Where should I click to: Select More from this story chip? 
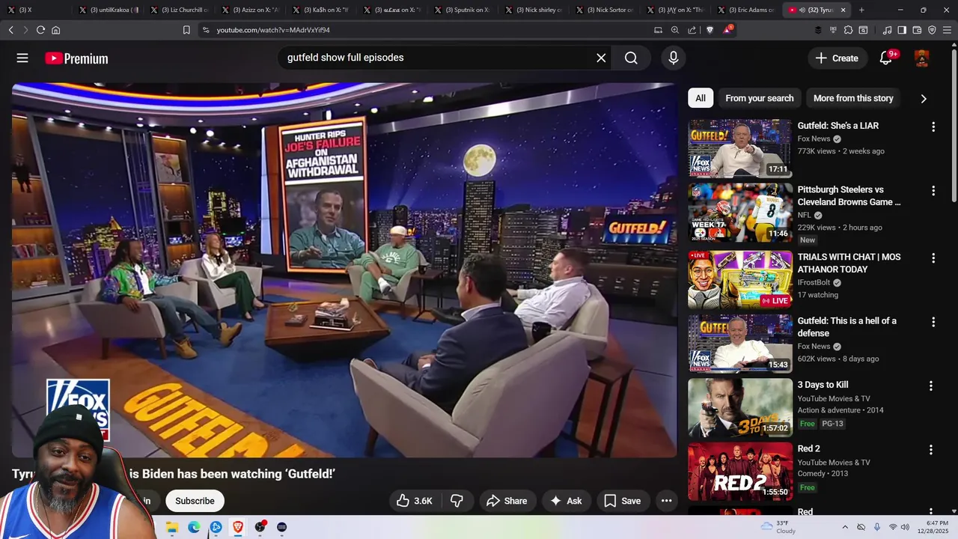click(853, 98)
